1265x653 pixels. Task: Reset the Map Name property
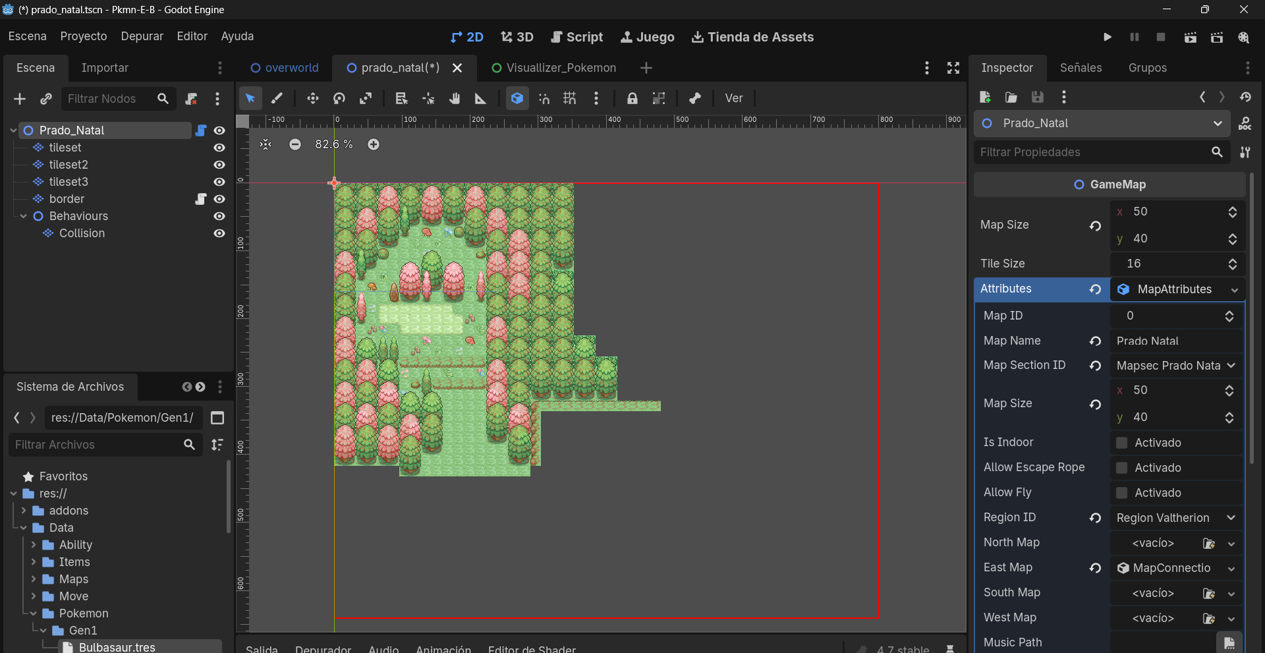tap(1095, 341)
